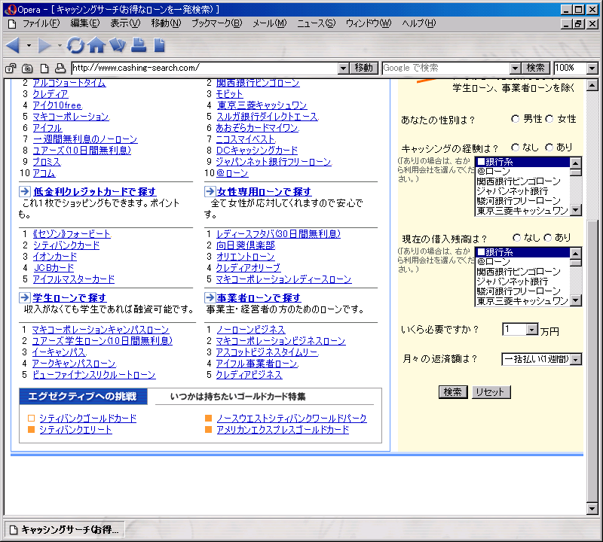603x542 pixels.
Task: Go to the home page via house icon
Action: tap(96, 45)
